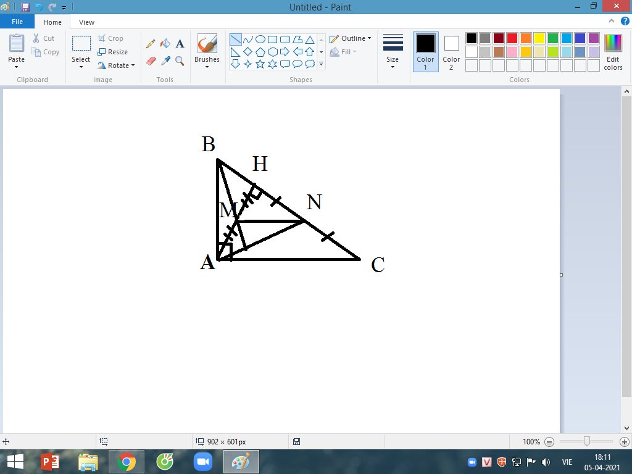Collapse the ribbon with chevron
The height and width of the screenshot is (474, 632).
[x=612, y=21]
